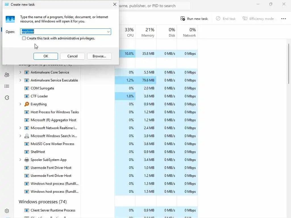Click ShellHost process icon
The height and width of the screenshot is (218, 291).
(x=27, y=152)
